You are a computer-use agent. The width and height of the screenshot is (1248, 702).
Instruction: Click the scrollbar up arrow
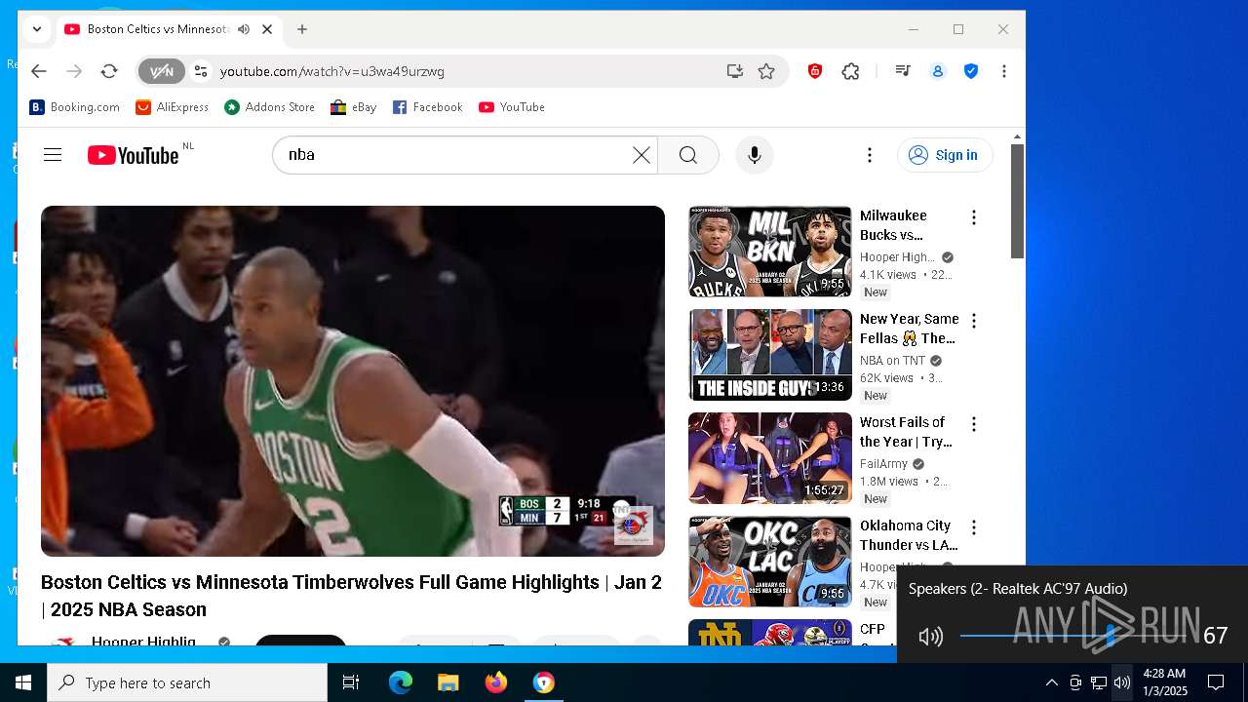pos(1017,136)
